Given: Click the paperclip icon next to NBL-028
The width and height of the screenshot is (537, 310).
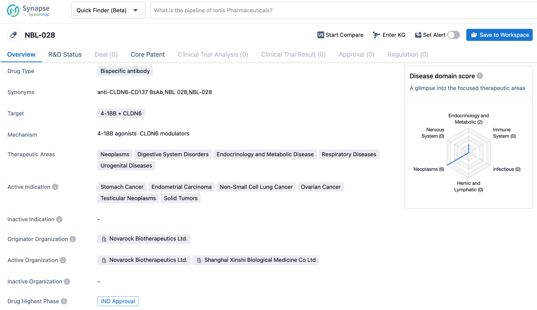Looking at the screenshot, I should (x=13, y=35).
